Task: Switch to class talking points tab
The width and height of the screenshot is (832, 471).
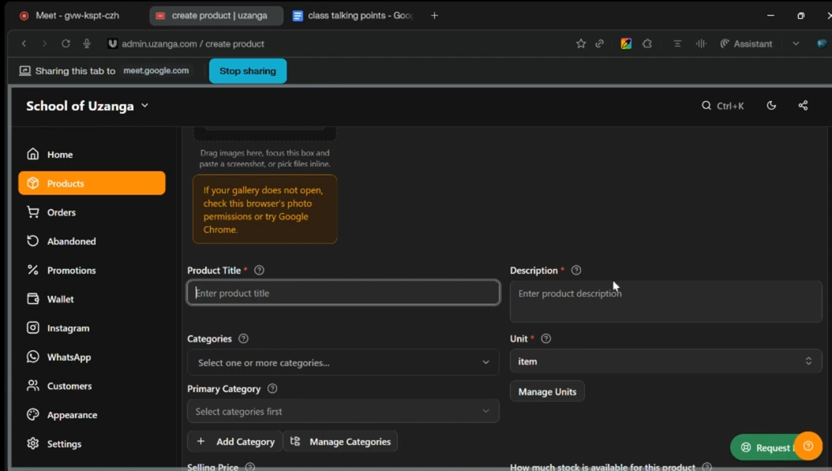Action: pos(353,15)
